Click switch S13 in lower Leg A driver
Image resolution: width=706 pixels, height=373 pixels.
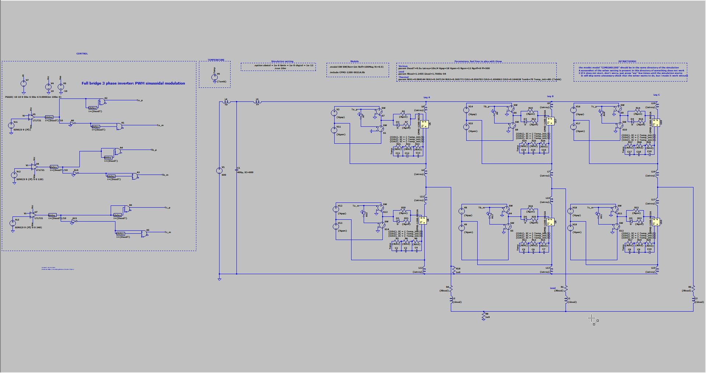[381, 208]
